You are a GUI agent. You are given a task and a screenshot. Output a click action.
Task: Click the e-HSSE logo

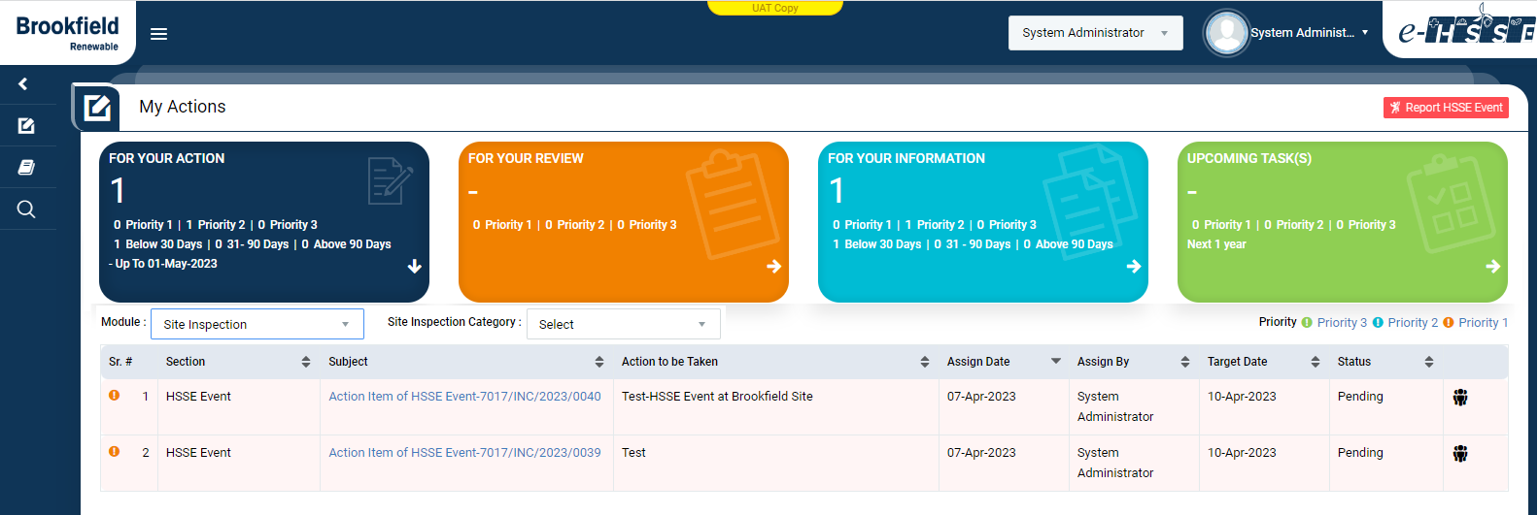(1466, 29)
